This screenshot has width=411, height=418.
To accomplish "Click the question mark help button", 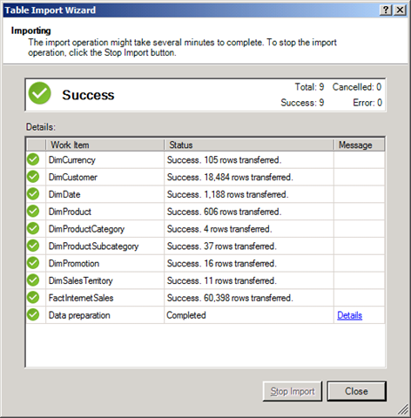I will [386, 10].
